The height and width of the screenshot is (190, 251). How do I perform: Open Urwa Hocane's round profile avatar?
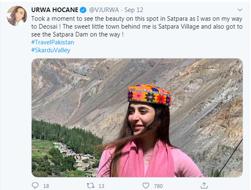(x=17, y=16)
